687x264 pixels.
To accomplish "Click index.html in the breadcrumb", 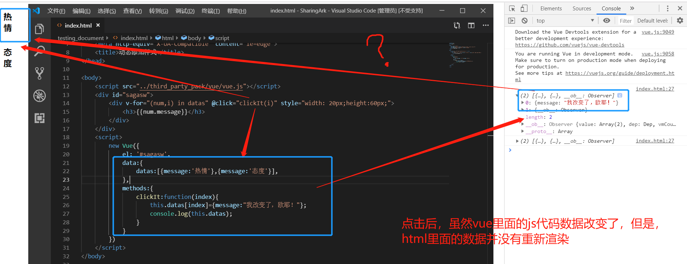I will [134, 38].
